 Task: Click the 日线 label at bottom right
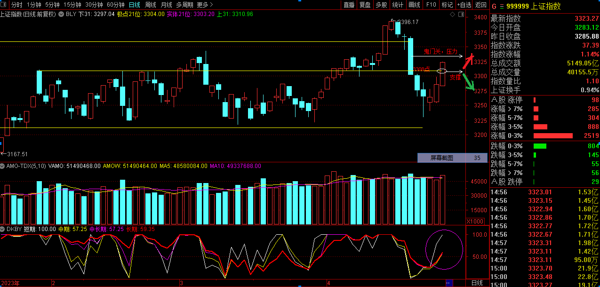pyautogui.click(x=477, y=283)
